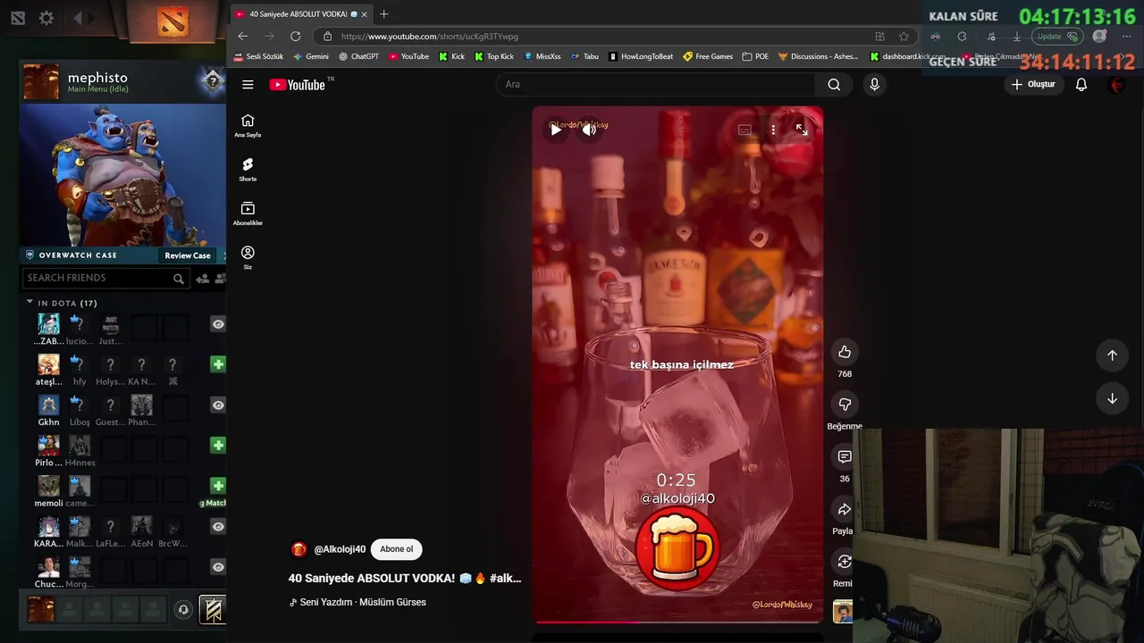Spectate Chuc... match via eye icon
This screenshot has height=643, width=1144.
[x=218, y=567]
